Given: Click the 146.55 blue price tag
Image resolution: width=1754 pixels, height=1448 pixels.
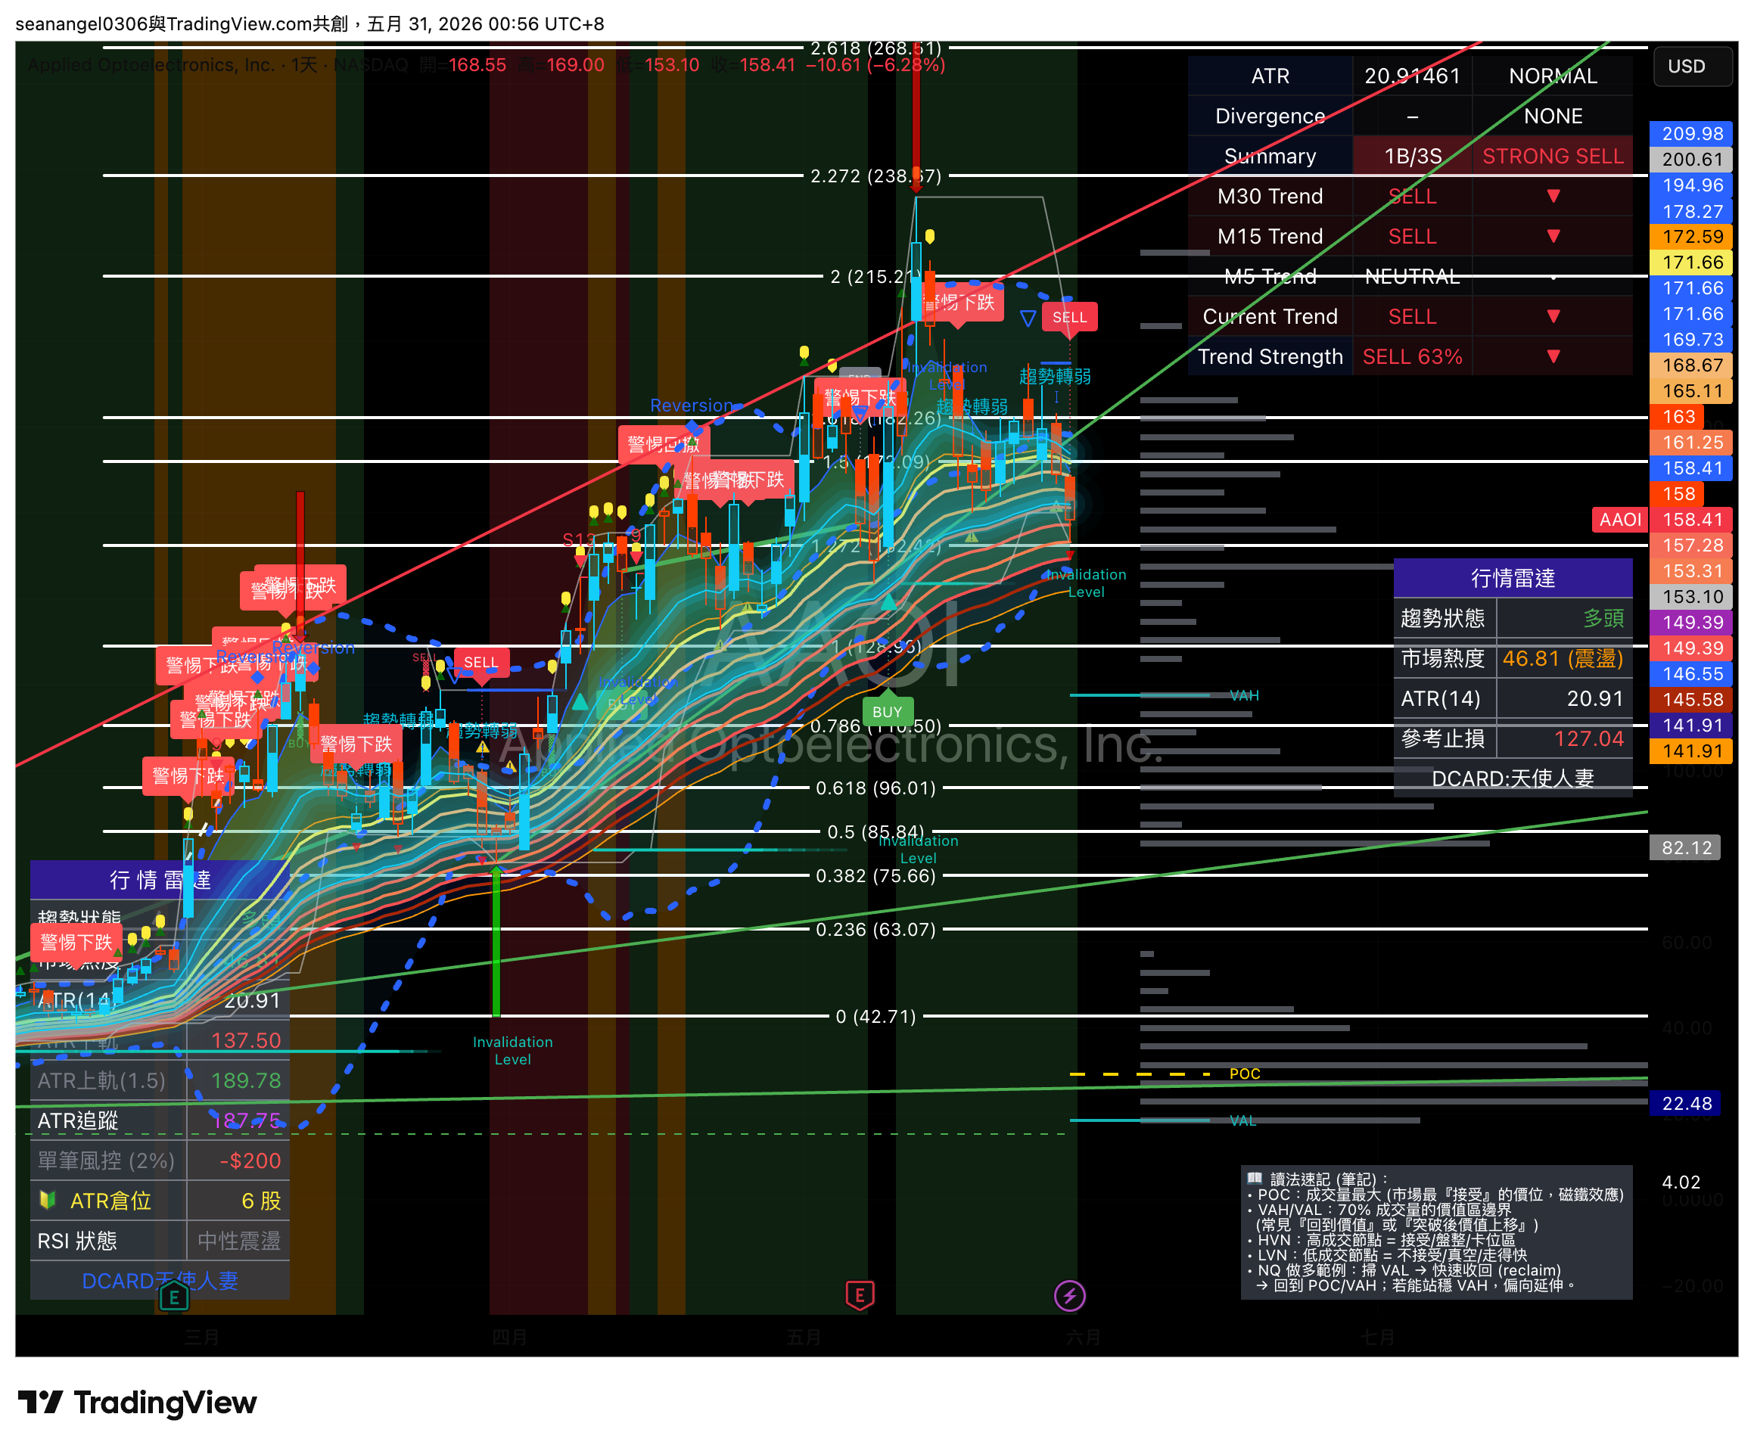Looking at the screenshot, I should tap(1690, 673).
